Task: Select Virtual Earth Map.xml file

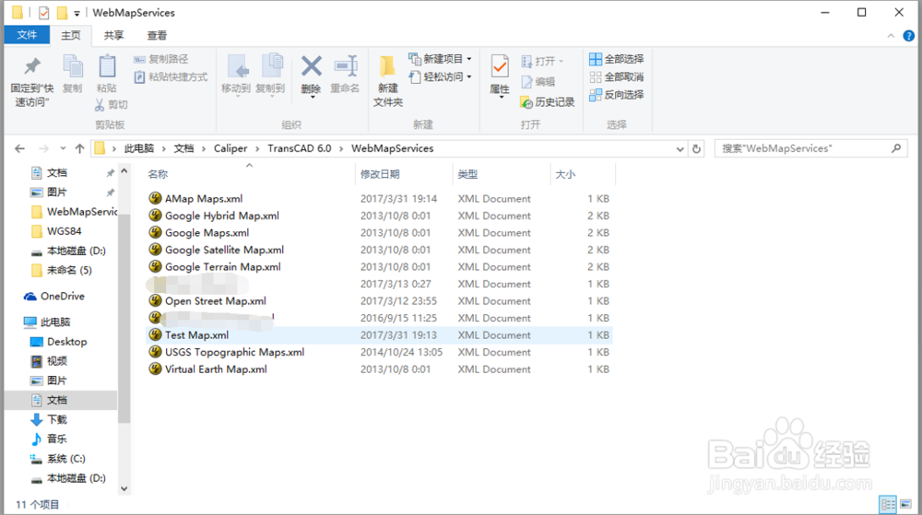Action: click(215, 369)
